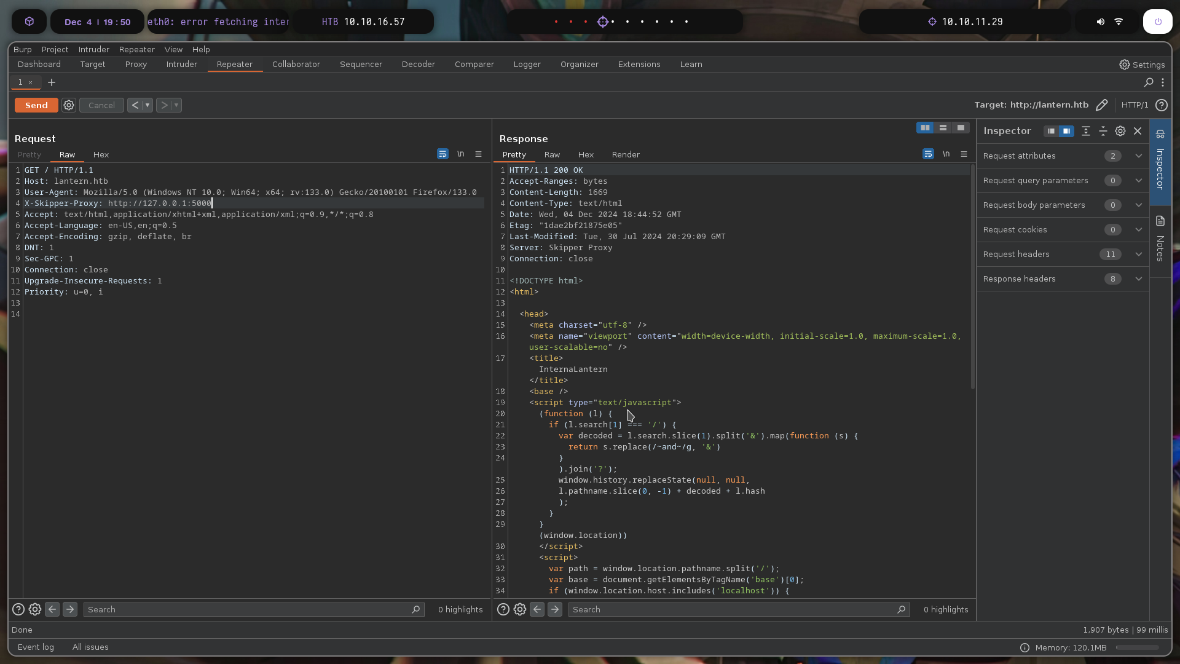Switch to the Decoder tab
Image resolution: width=1180 pixels, height=664 pixels.
click(419, 64)
